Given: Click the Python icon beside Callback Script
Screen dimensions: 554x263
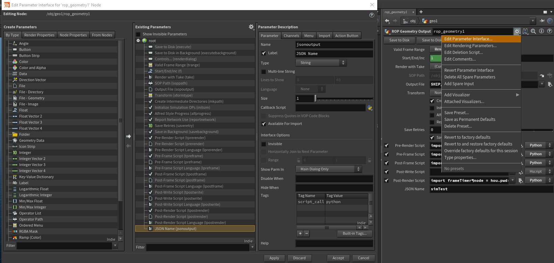Looking at the screenshot, I should [x=370, y=108].
